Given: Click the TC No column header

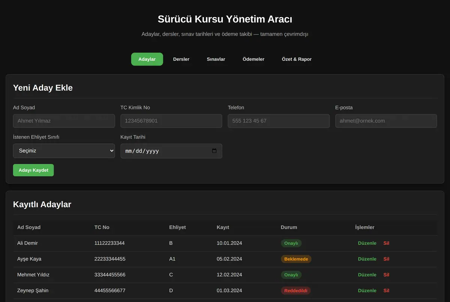Looking at the screenshot, I should [102, 227].
